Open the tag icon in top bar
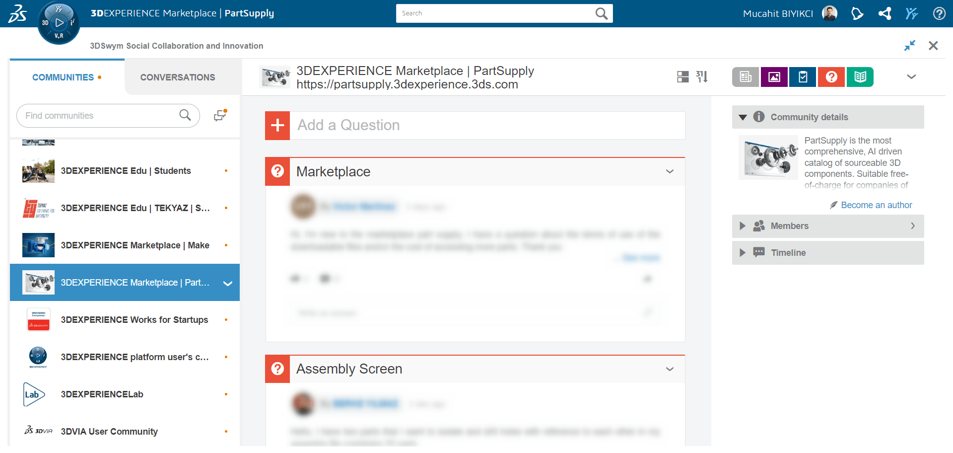The width and height of the screenshot is (953, 453). click(857, 13)
